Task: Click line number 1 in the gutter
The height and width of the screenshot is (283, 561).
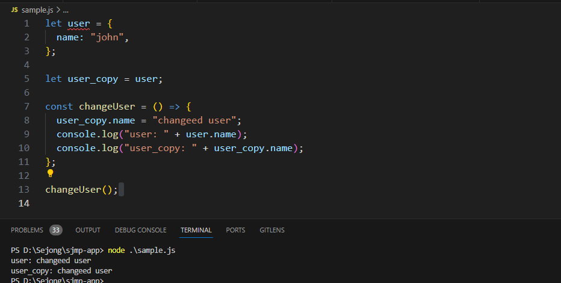Action: (27, 23)
